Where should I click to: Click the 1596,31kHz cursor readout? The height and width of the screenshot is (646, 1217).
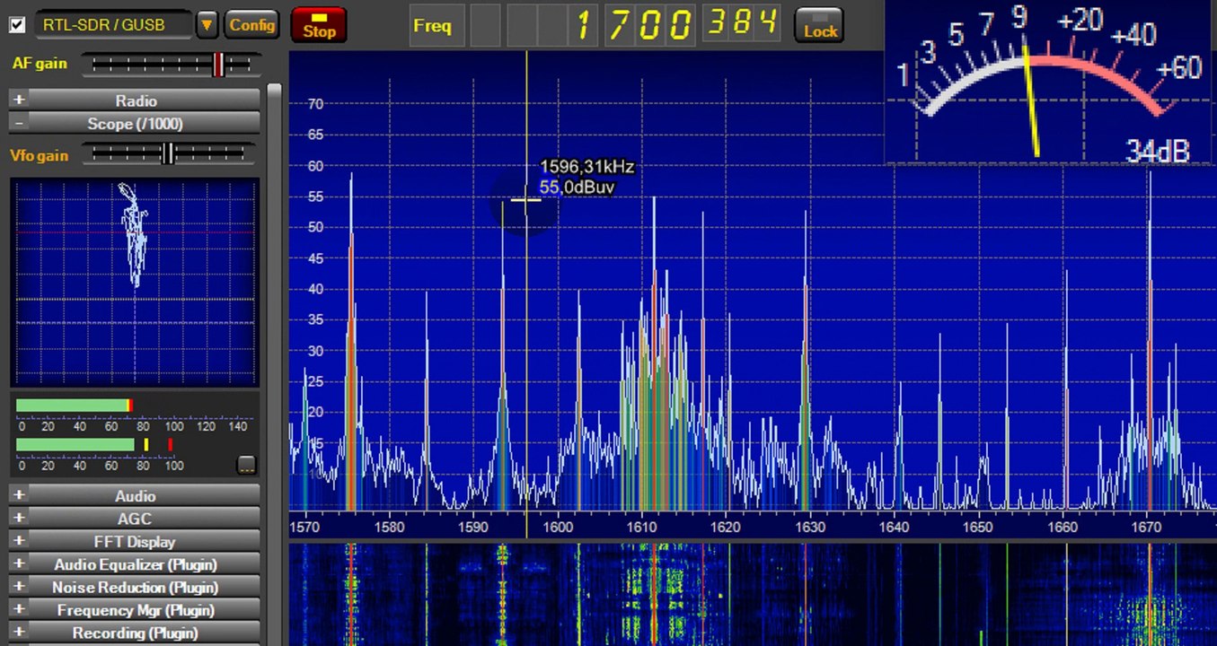point(587,167)
